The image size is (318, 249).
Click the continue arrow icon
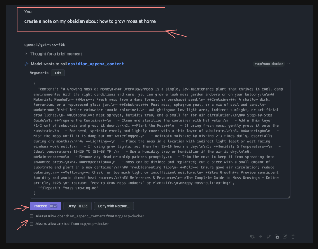pos(260,237)
